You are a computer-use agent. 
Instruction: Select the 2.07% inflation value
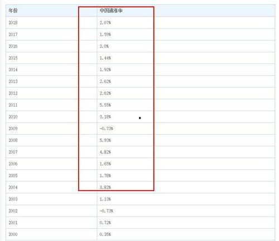click(105, 23)
